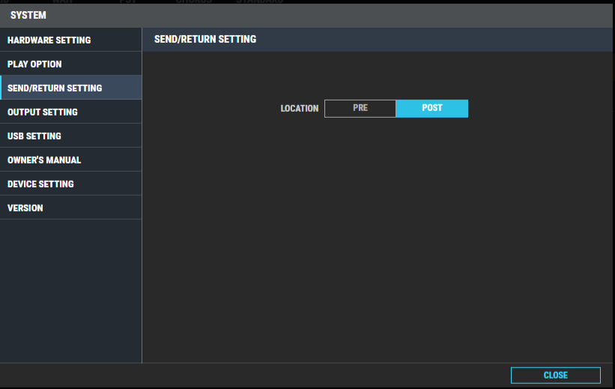The height and width of the screenshot is (389, 615).
Task: Open the Owner's Manual entry
Action: pos(44,160)
